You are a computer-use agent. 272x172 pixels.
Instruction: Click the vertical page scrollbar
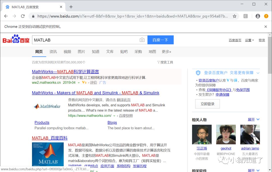coord(270,55)
